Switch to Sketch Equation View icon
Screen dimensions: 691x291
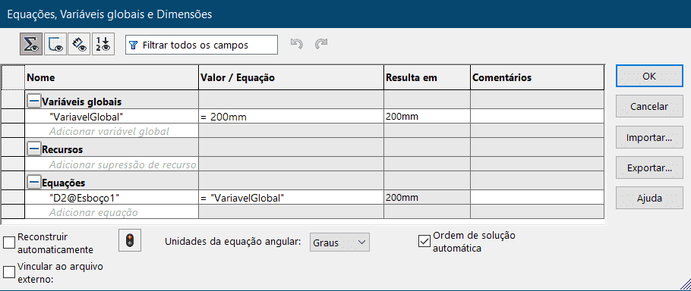(55, 44)
